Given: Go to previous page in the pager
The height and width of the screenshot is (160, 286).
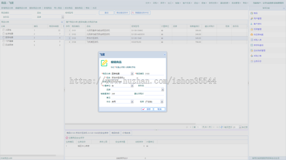Looking at the screenshot, I should 191,127.
